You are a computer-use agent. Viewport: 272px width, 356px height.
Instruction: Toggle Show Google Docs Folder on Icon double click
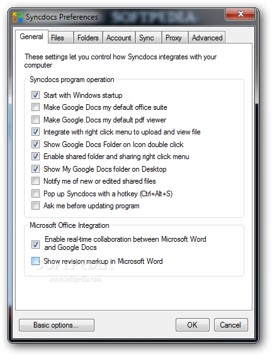(x=35, y=144)
